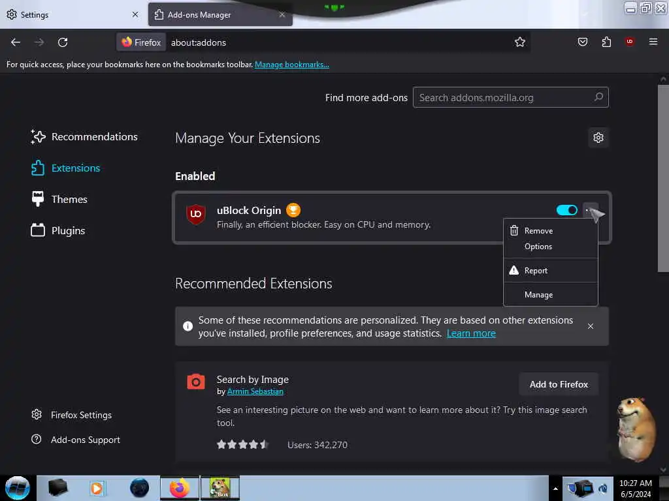Click the Search by Image camera icon
Screen dimensions: 669x501
point(196,382)
